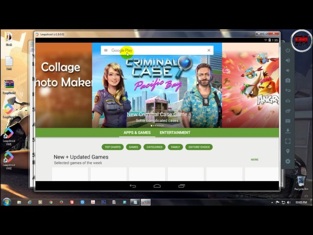Click More next to New + Updated Games
The width and height of the screenshot is (313, 235).
point(254,160)
